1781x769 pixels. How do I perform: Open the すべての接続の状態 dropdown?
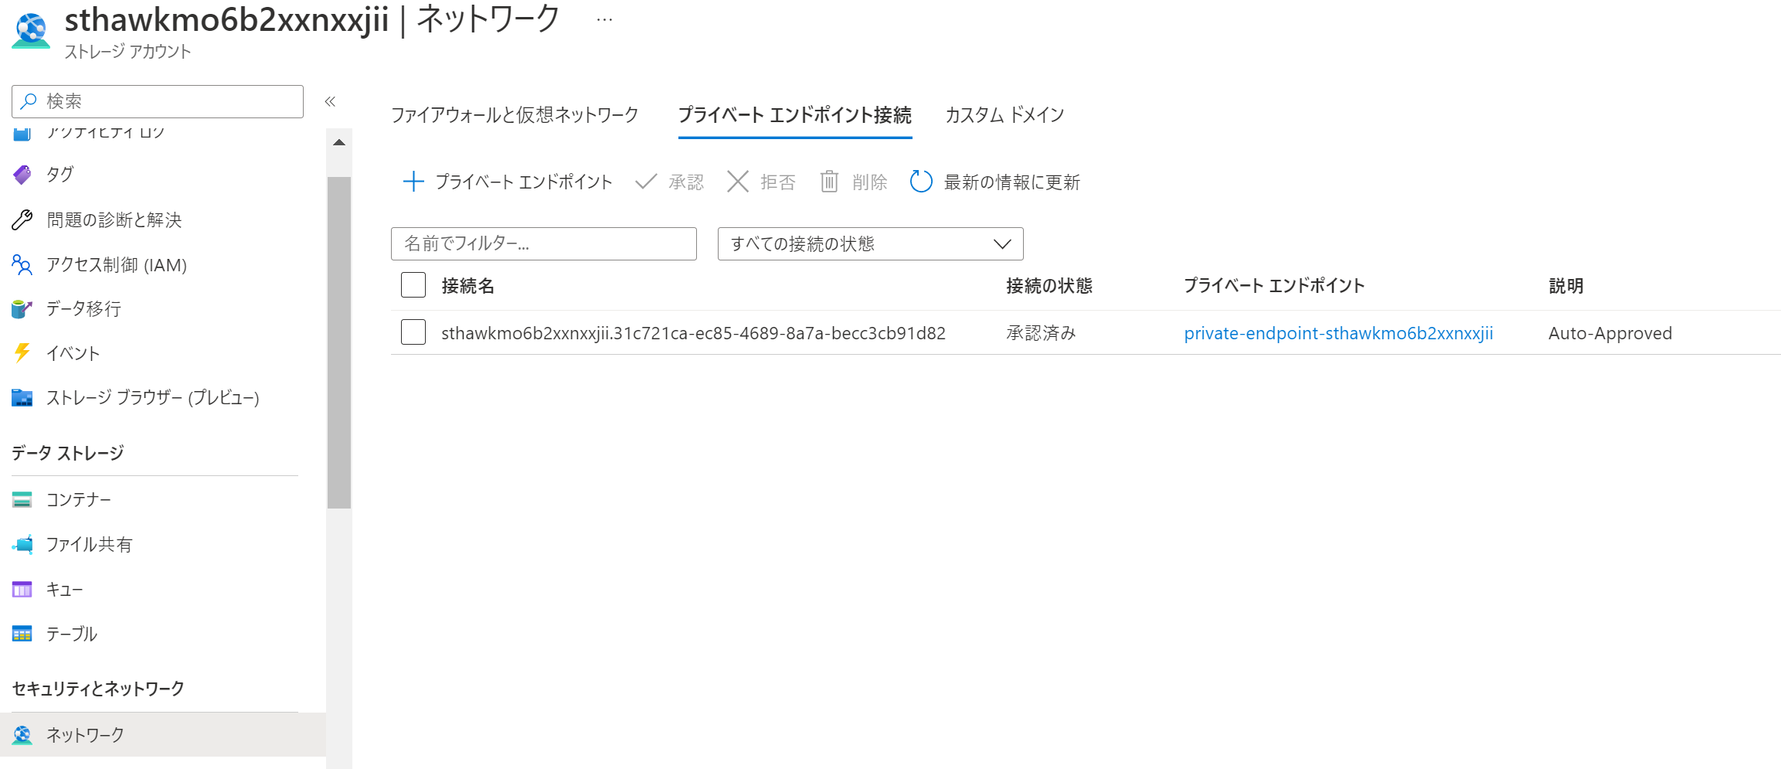tap(870, 243)
